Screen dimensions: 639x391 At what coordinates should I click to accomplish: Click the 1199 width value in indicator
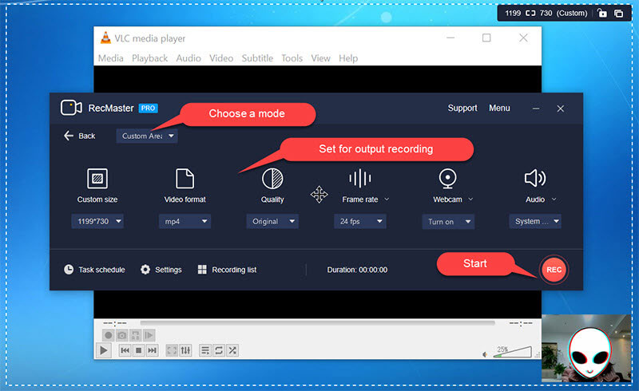click(513, 13)
